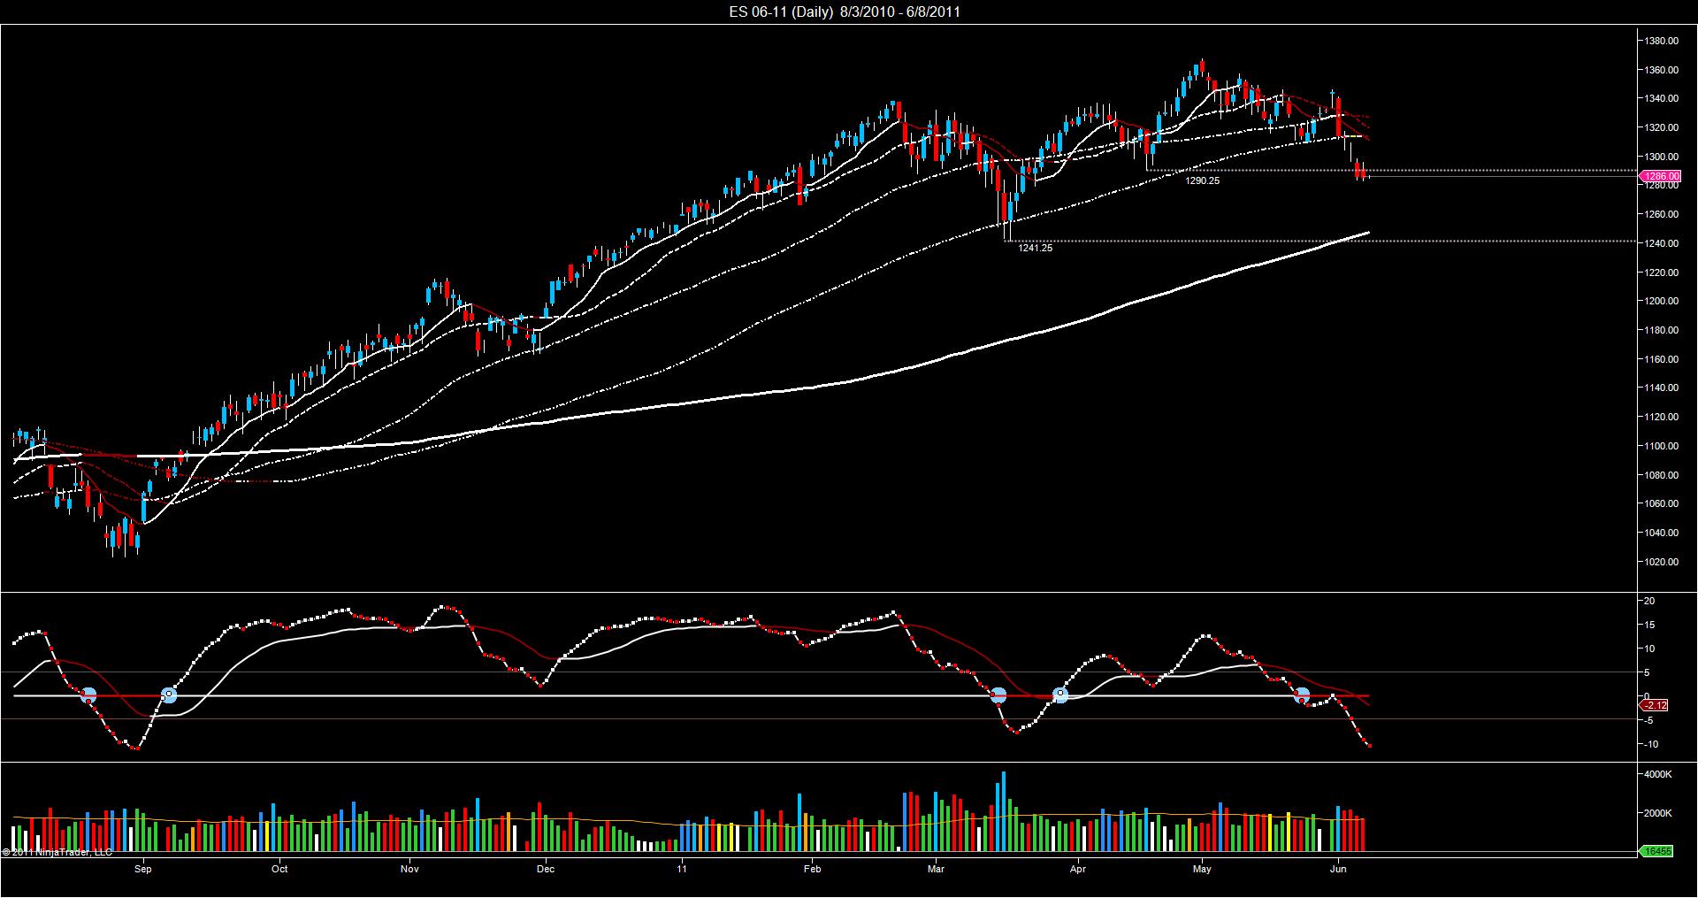Click the 4000K volume axis label

(x=1658, y=774)
